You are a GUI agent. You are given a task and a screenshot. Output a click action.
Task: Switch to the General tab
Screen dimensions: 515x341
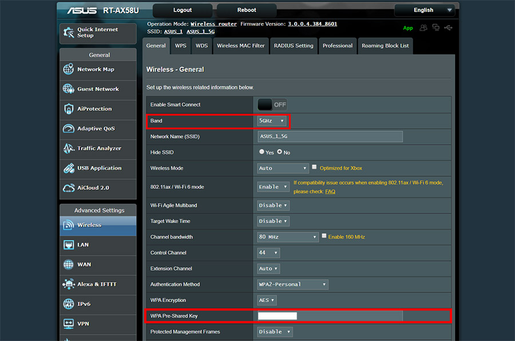(x=156, y=46)
